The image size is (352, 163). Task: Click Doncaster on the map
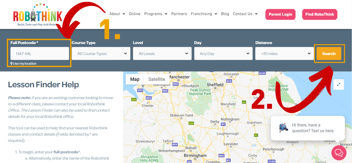pyautogui.click(x=232, y=74)
